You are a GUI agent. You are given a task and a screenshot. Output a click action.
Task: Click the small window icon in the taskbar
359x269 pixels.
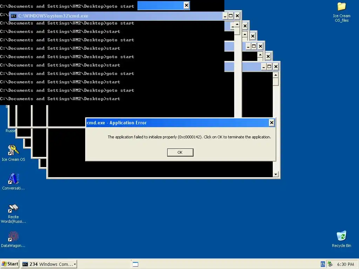pos(135,264)
